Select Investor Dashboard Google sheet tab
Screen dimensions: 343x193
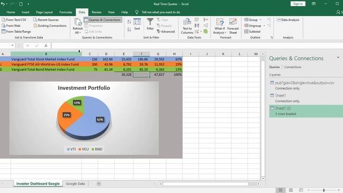38,184
